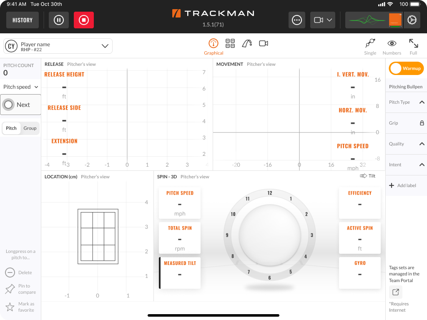The image size is (427, 320).
Task: Select the Next radio button
Action: 8,105
